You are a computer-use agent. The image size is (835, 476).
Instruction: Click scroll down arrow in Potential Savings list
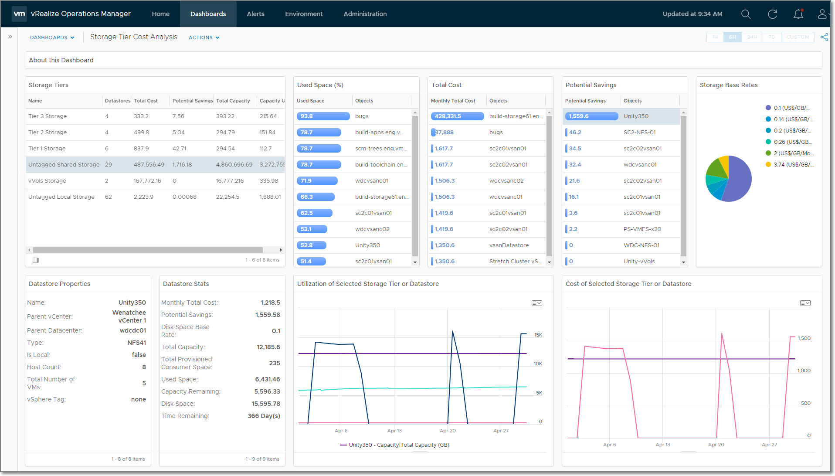[x=683, y=262]
